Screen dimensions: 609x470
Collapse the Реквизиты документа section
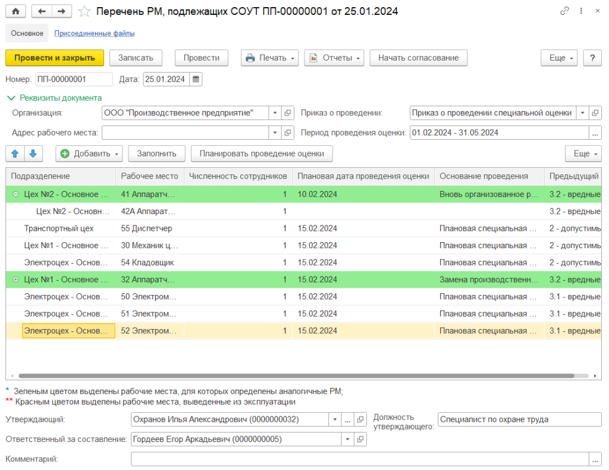(11, 98)
